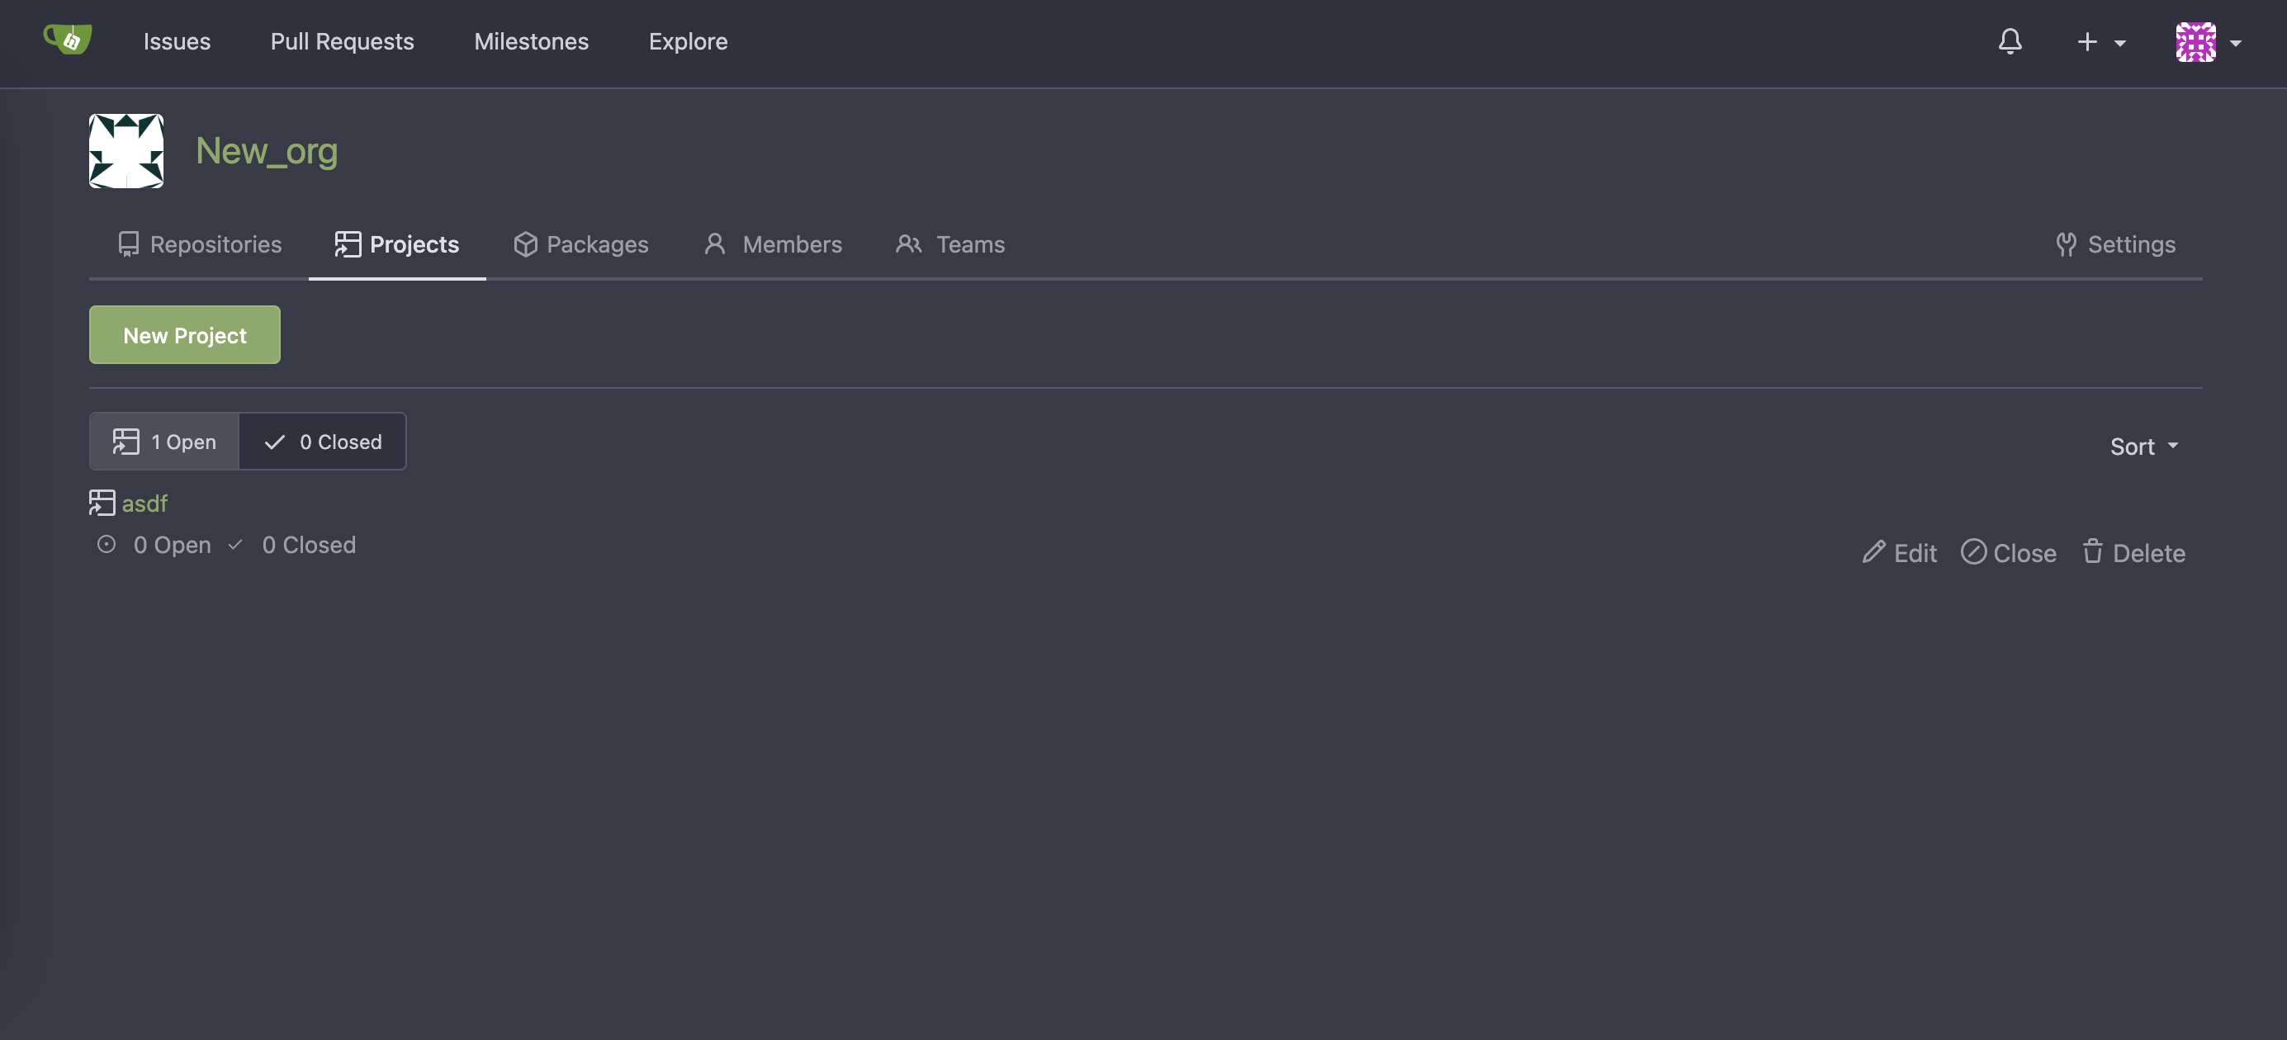
Task: Open the user avatar profile menu
Action: pos(2208,42)
